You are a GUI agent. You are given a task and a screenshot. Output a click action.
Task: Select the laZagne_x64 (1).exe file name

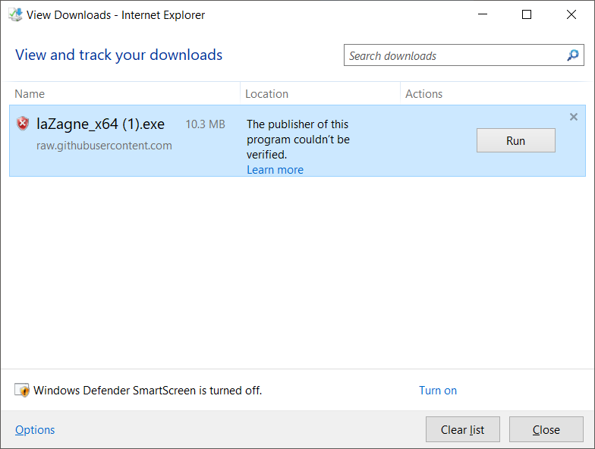pos(100,124)
